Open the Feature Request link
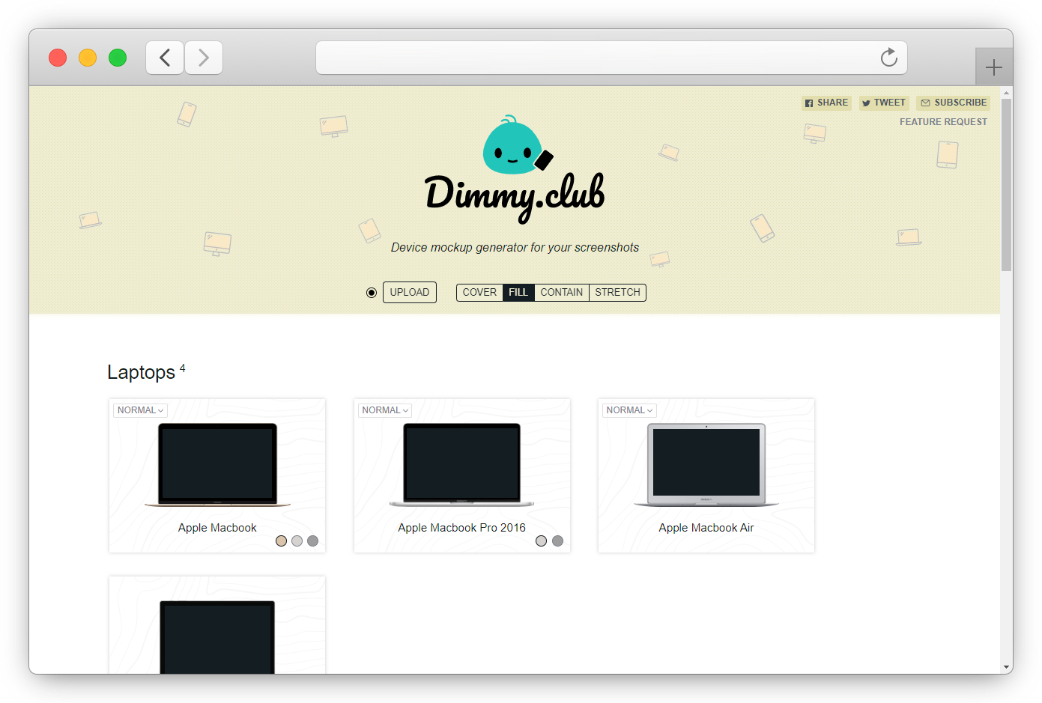Screen dimensions: 1042x703 click(x=943, y=122)
